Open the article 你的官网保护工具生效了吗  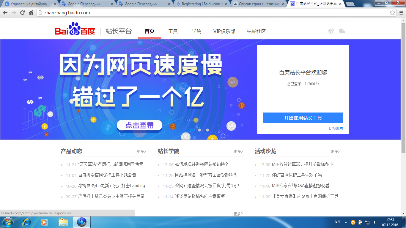click(297, 175)
